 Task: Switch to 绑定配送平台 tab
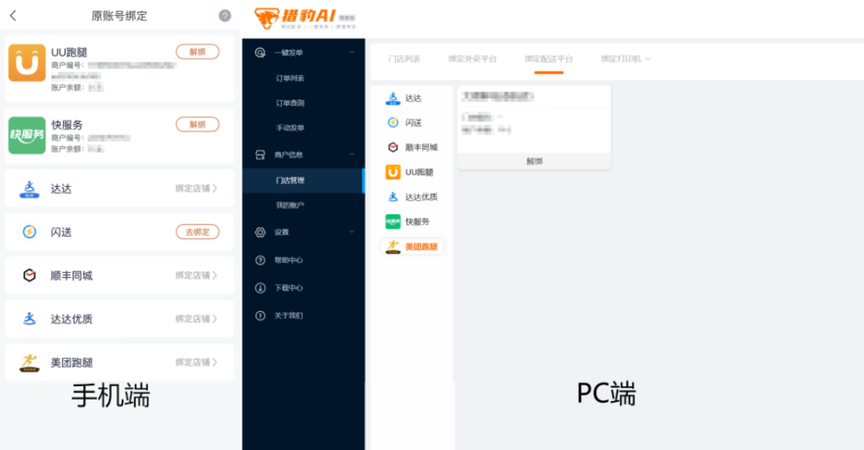[549, 59]
